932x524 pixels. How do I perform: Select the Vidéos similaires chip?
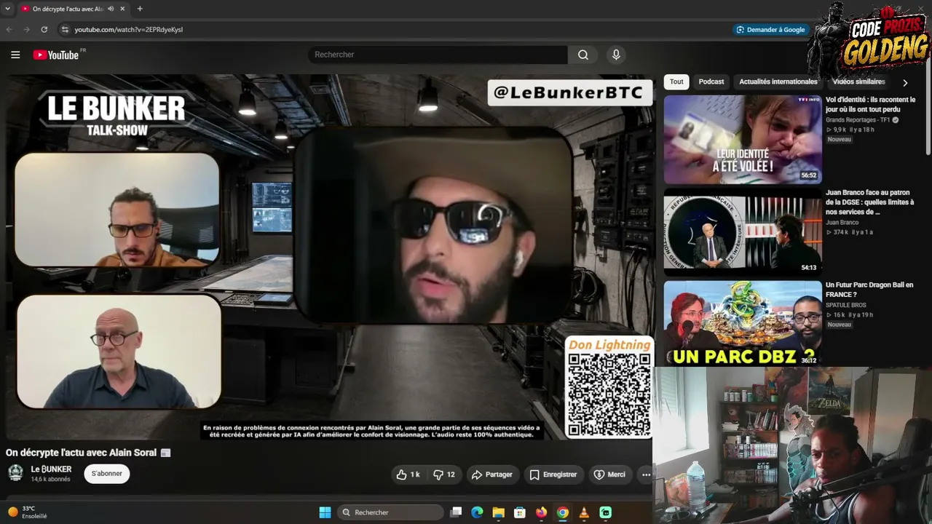(859, 82)
